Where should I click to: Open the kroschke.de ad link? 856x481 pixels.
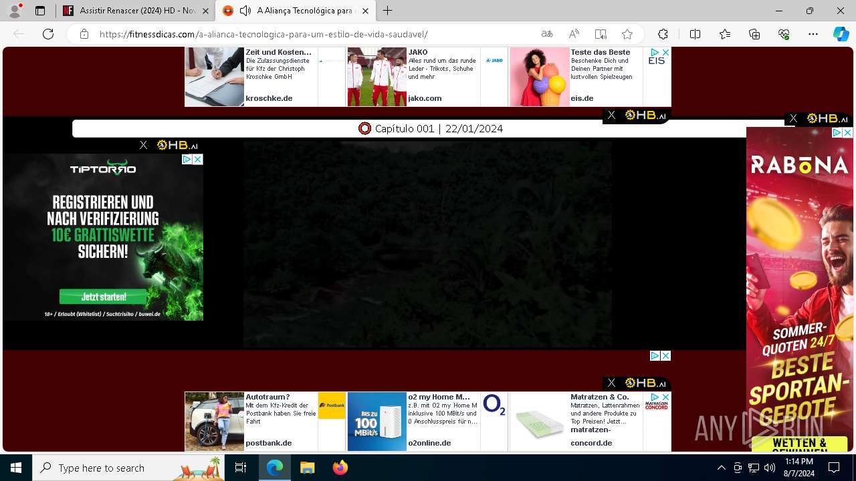click(x=269, y=98)
